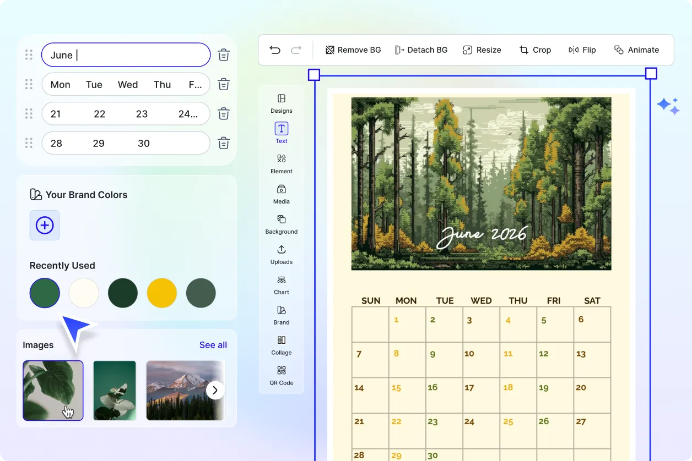Click drag handle beside '21 22 23' field
The width and height of the screenshot is (692, 461).
29,114
